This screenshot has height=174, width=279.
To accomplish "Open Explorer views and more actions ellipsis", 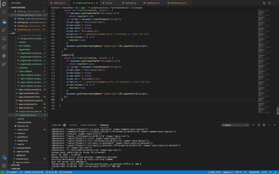I will tap(44, 3).
